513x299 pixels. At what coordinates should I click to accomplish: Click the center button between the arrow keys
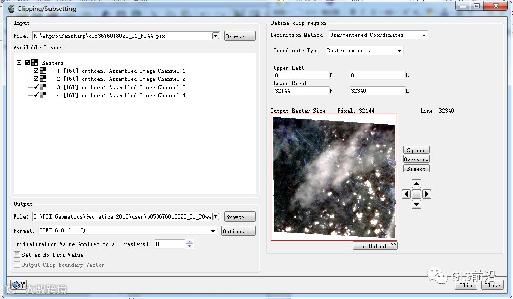coord(416,194)
